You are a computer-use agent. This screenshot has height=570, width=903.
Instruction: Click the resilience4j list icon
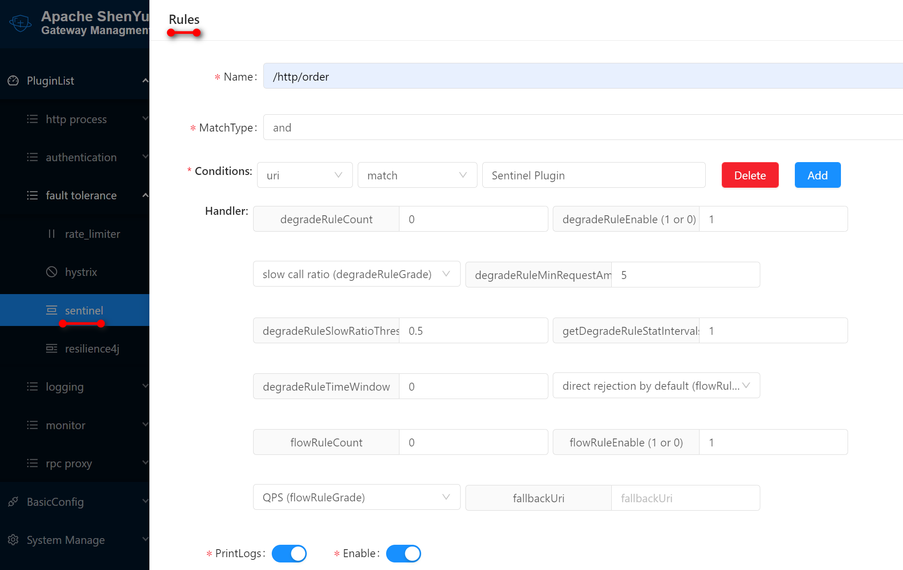coord(51,349)
